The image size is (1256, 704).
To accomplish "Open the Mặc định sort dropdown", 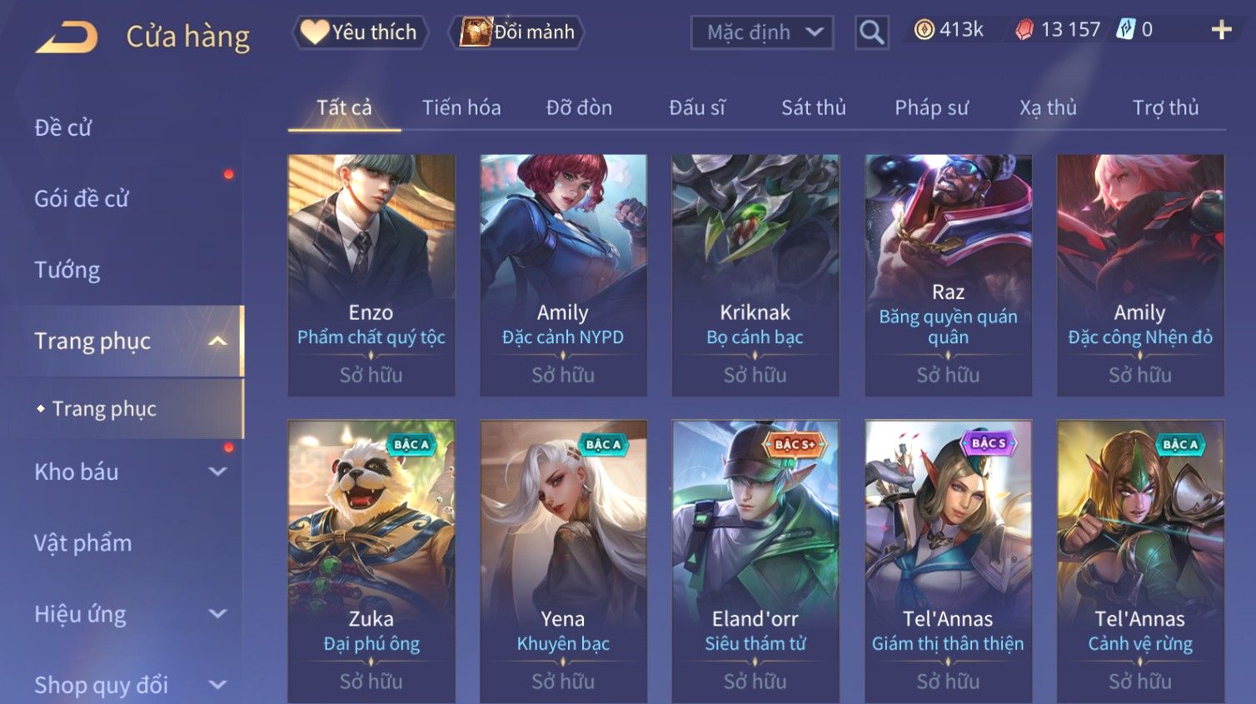I will (x=762, y=32).
